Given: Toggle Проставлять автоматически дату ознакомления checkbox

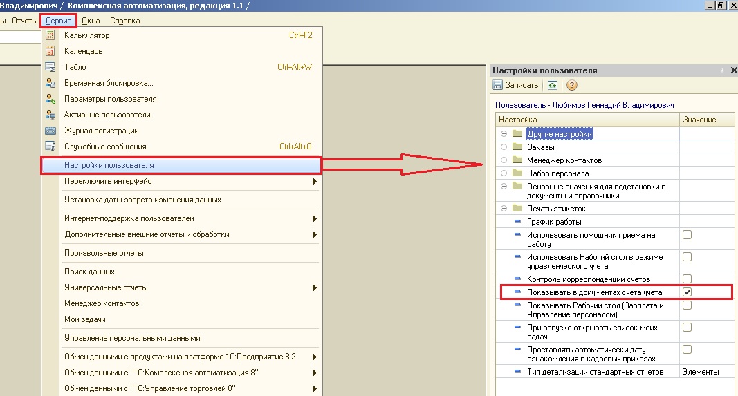Looking at the screenshot, I should coord(688,350).
